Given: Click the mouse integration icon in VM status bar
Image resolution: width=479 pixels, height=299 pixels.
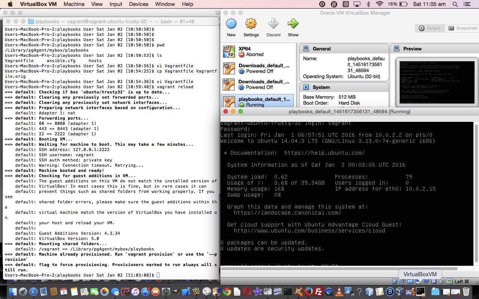Looking at the screenshot, I should click(442, 281).
